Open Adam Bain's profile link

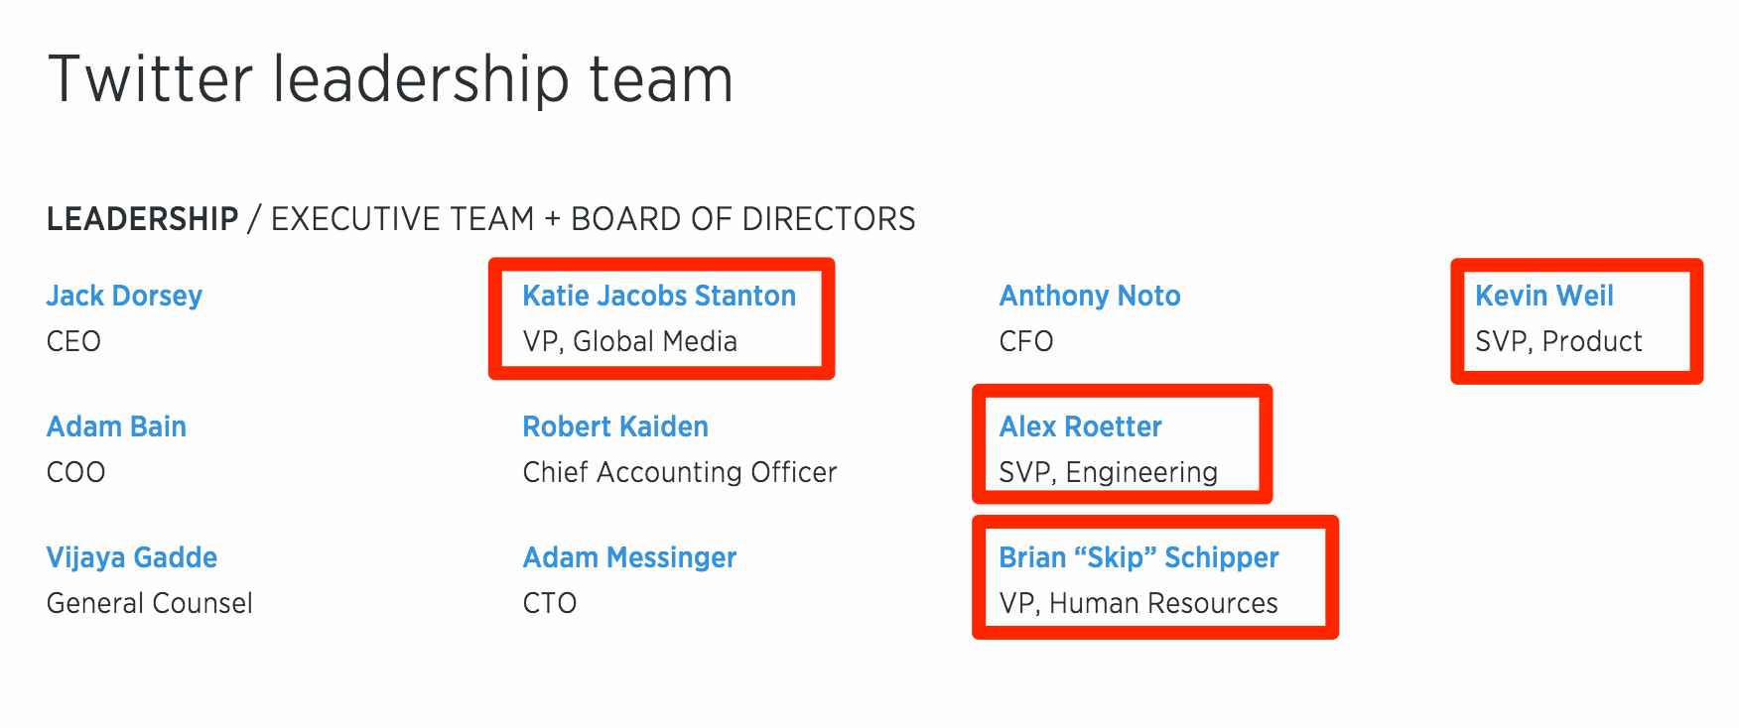click(x=116, y=426)
